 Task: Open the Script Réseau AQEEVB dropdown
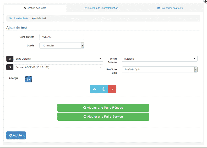tap(160, 59)
